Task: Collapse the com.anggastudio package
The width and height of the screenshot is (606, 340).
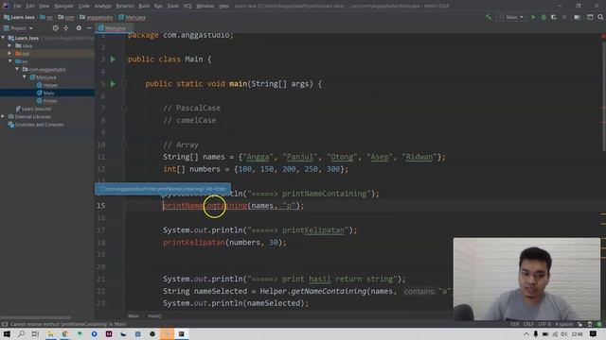Action: tap(17, 69)
